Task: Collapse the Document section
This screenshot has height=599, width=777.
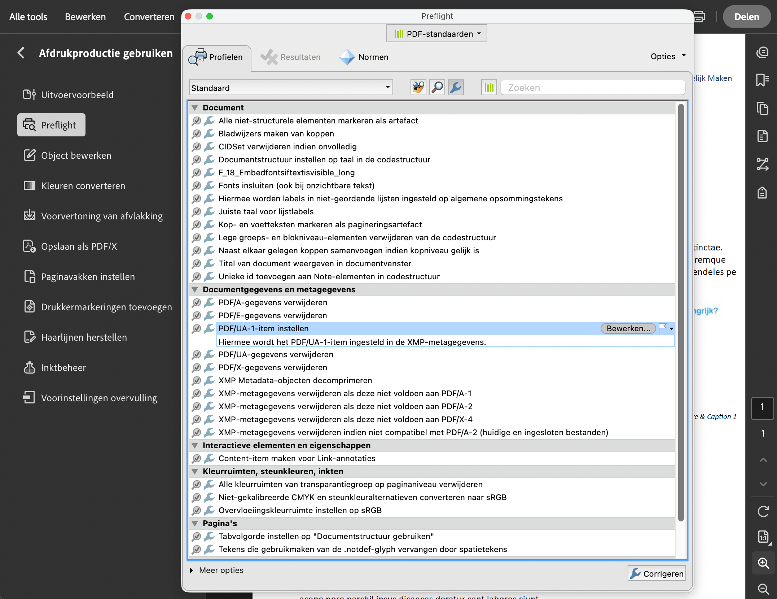Action: tap(195, 107)
